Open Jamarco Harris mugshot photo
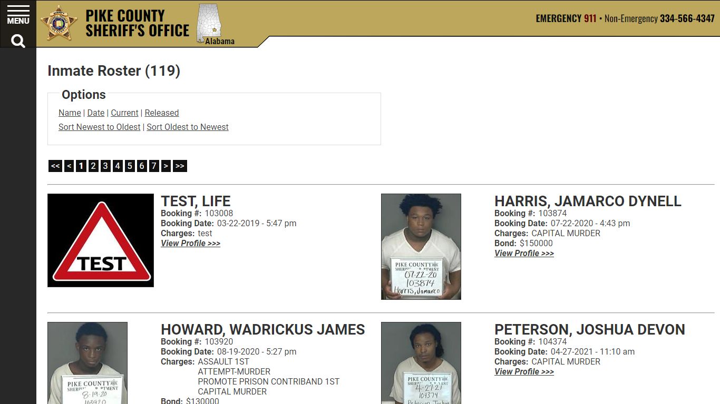720x404 pixels. point(421,247)
